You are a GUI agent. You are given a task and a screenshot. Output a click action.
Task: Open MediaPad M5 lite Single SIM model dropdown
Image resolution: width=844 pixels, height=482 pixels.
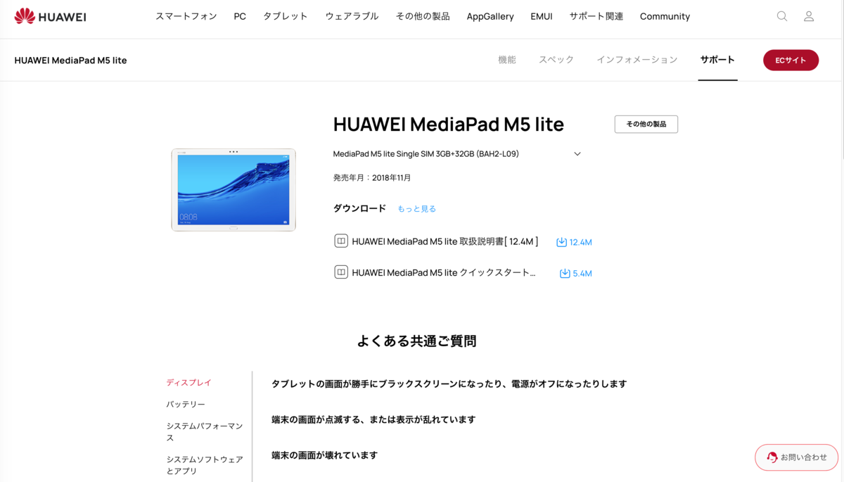point(457,154)
